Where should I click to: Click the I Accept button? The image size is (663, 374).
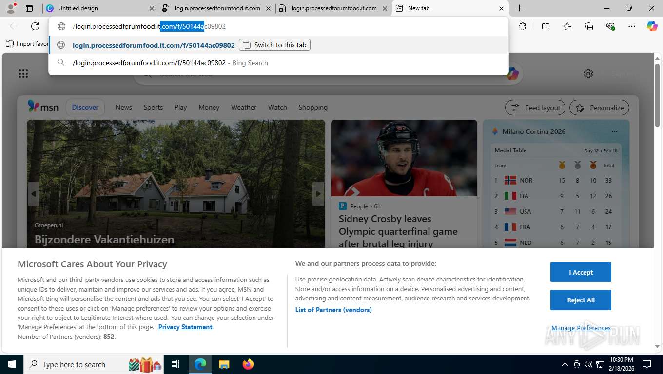coord(581,272)
